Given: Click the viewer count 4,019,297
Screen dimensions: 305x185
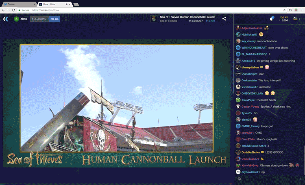Looking at the screenshot, I should point(196,21).
